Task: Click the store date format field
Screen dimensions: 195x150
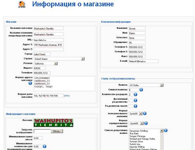Action: pos(48,96)
